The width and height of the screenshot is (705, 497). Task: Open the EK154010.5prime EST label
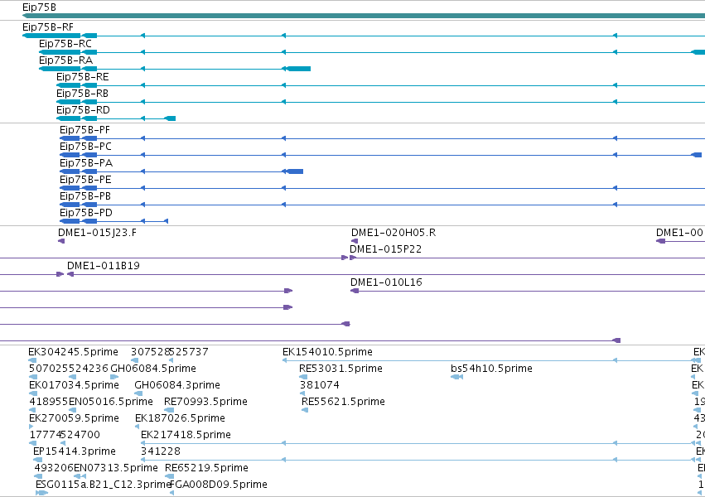coord(327,352)
